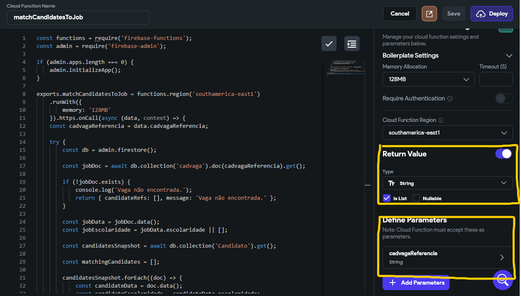
Task: Collapse the Boilerplate Settings section
Action: pos(509,55)
